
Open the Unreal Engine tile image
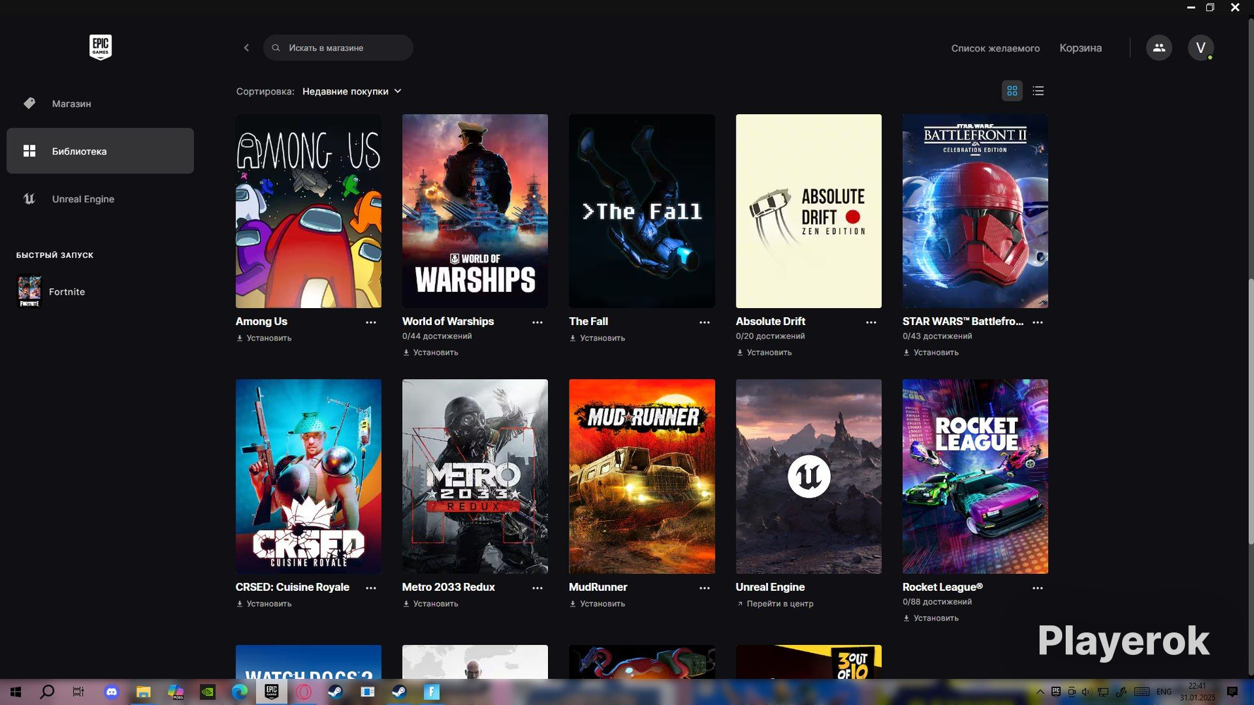[808, 477]
